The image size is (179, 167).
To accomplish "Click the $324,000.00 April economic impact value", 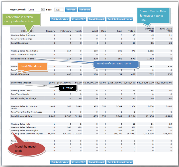I will click(x=90, y=83).
